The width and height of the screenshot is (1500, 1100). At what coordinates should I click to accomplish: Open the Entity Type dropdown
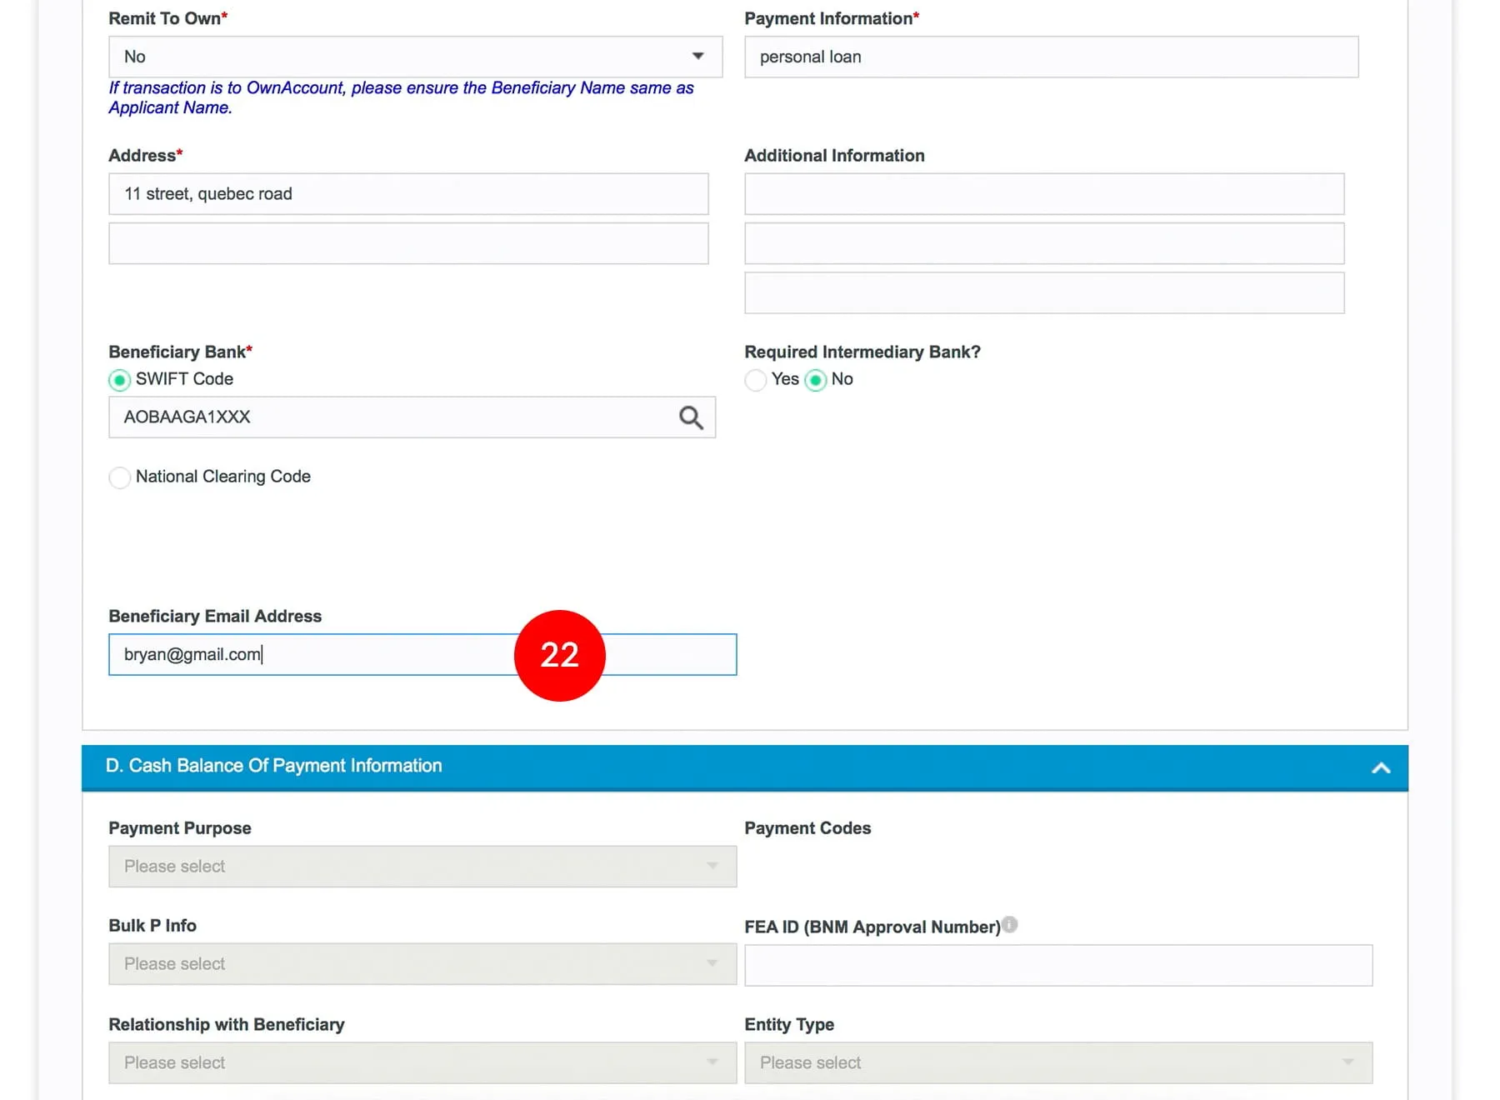1057,1063
